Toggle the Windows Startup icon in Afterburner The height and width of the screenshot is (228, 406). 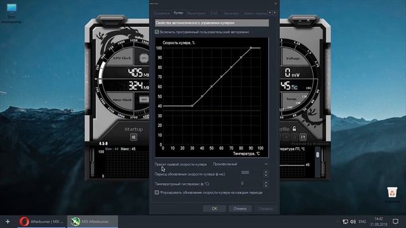coord(134,137)
